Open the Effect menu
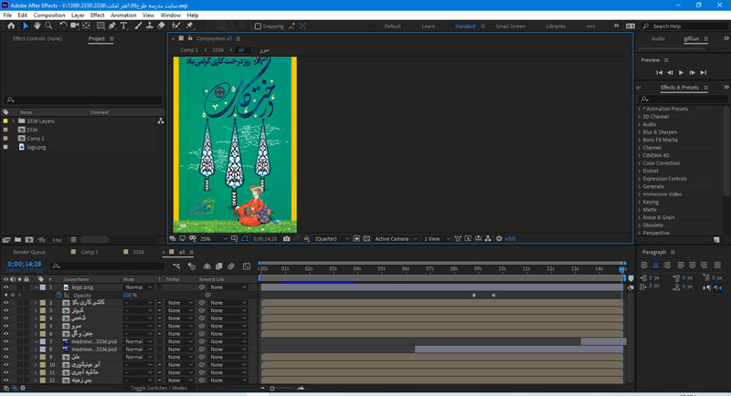 97,16
